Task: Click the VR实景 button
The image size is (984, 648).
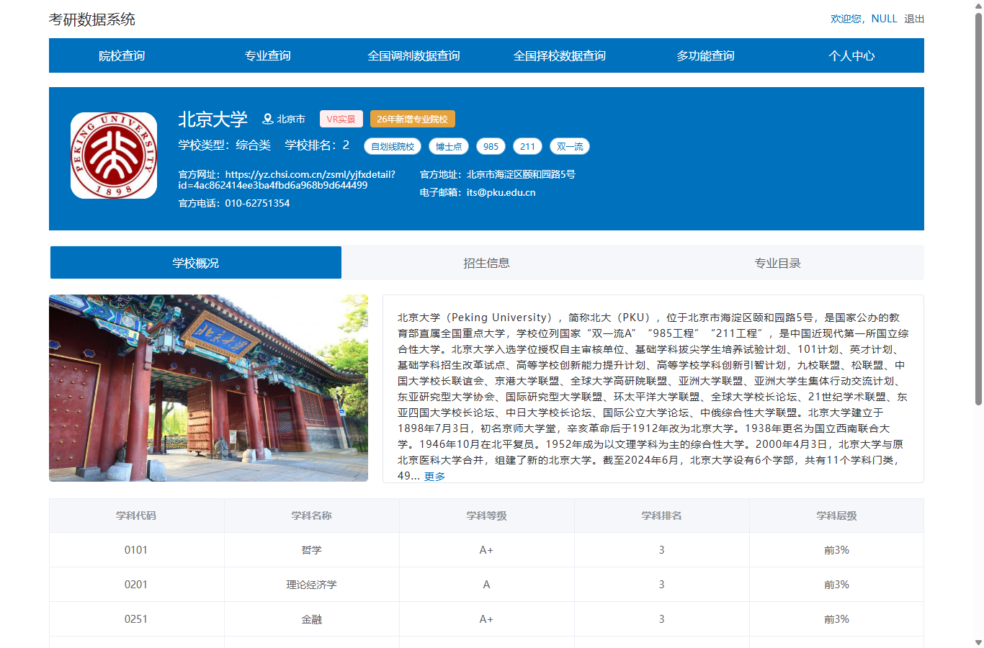Action: coord(341,119)
